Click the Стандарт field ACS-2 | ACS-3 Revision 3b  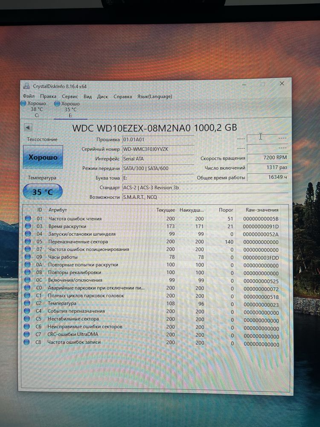[x=205, y=187]
